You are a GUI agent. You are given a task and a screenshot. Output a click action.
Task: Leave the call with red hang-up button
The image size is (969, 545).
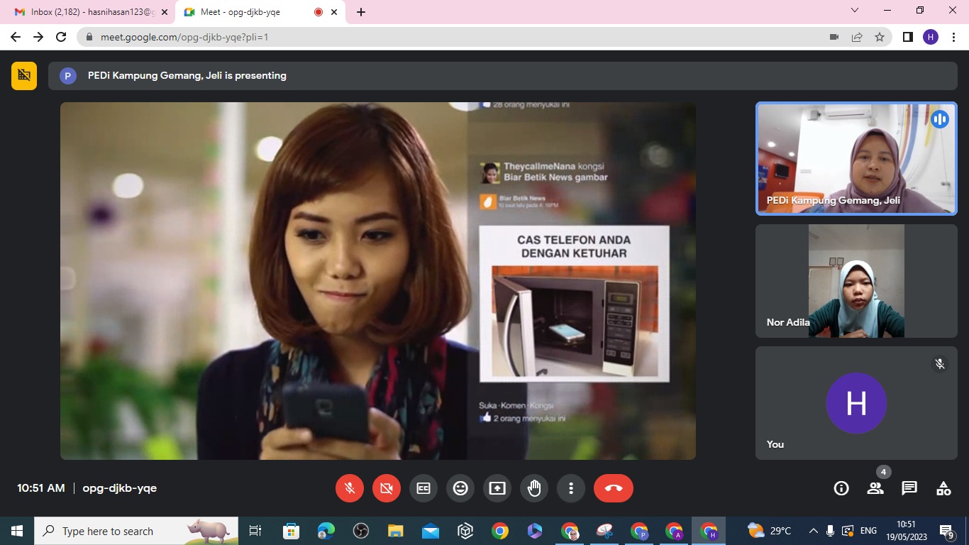[614, 488]
